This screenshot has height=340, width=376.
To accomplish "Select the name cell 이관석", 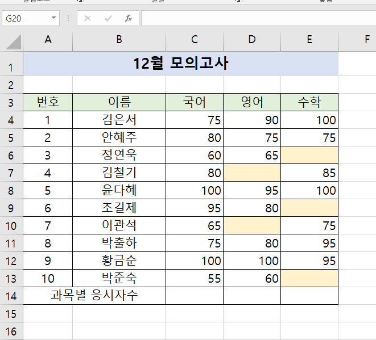I will point(119,225).
